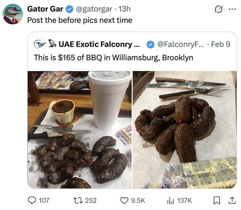This screenshot has width=241, height=210.
Task: Open the left BBQ photo with styrofoam cup
Action: [x=79, y=130]
